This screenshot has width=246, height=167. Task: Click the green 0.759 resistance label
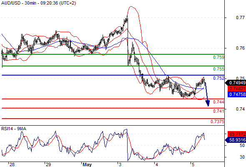[x=218, y=57]
